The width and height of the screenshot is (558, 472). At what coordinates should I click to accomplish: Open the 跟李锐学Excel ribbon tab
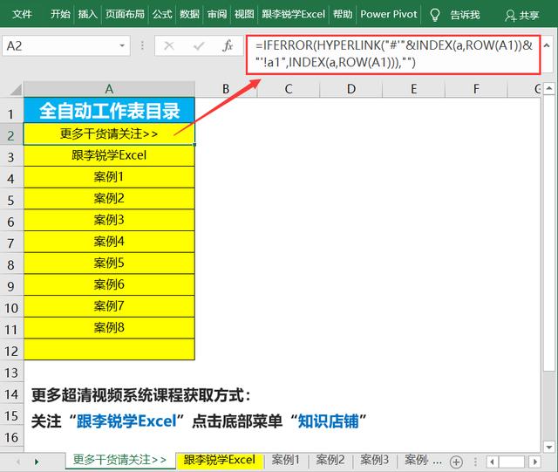tap(293, 15)
